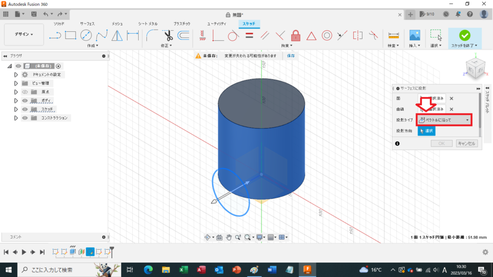Open the Constraints panel dropdown
The height and width of the screenshot is (277, 493).
coord(287,46)
